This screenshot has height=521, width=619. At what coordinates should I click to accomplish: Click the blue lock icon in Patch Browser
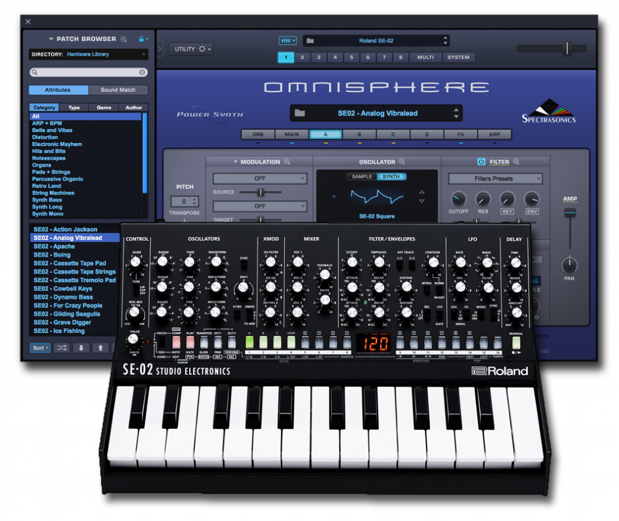pyautogui.click(x=142, y=39)
